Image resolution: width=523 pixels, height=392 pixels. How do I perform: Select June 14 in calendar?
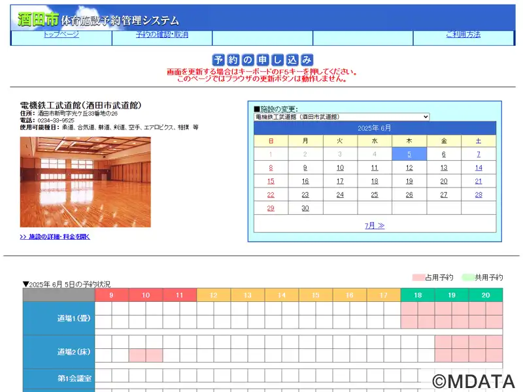(x=479, y=168)
